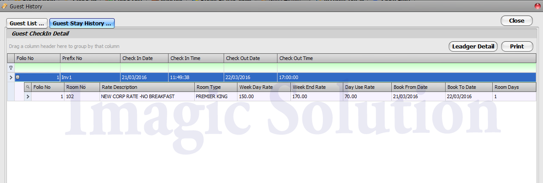Print the guest check-in detail
Screen dimensions: 543x183
[517, 46]
